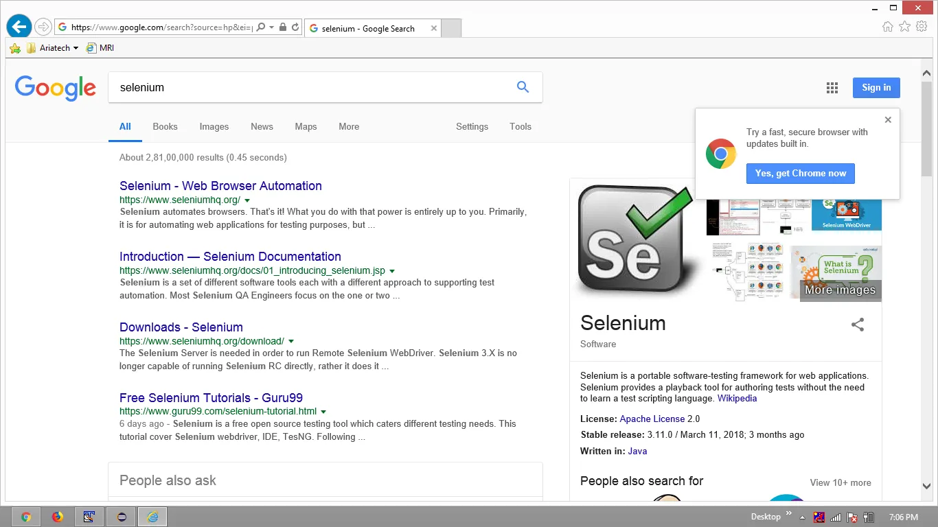938x527 pixels.
Task: Click the share icon in the Selenium panel
Action: (858, 325)
